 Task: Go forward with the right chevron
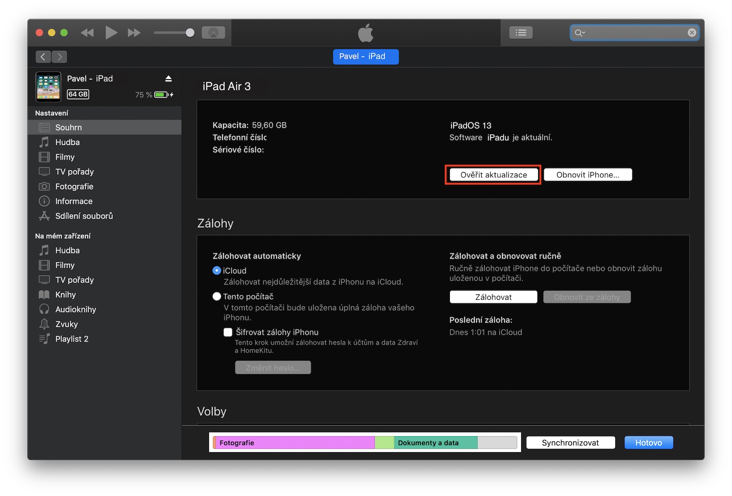point(60,57)
